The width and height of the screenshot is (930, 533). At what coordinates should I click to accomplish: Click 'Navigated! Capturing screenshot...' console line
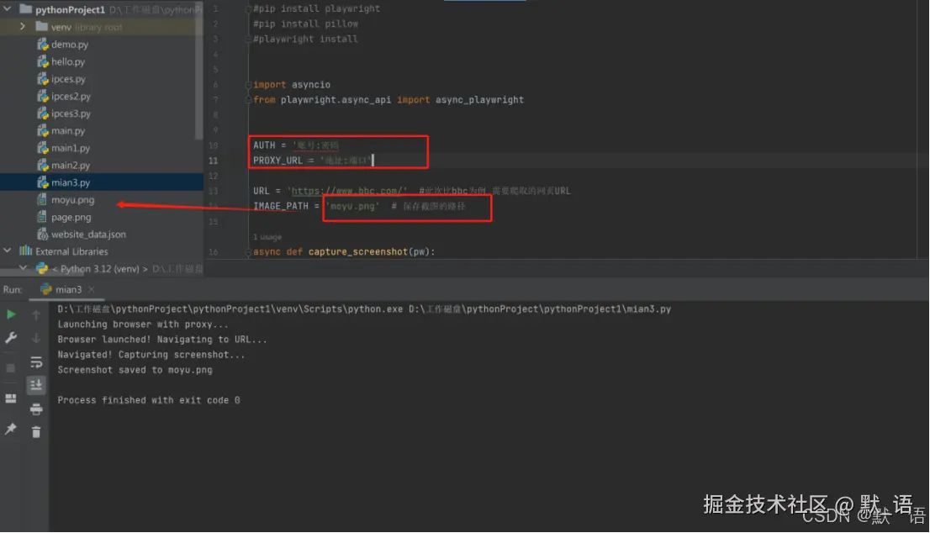click(151, 355)
